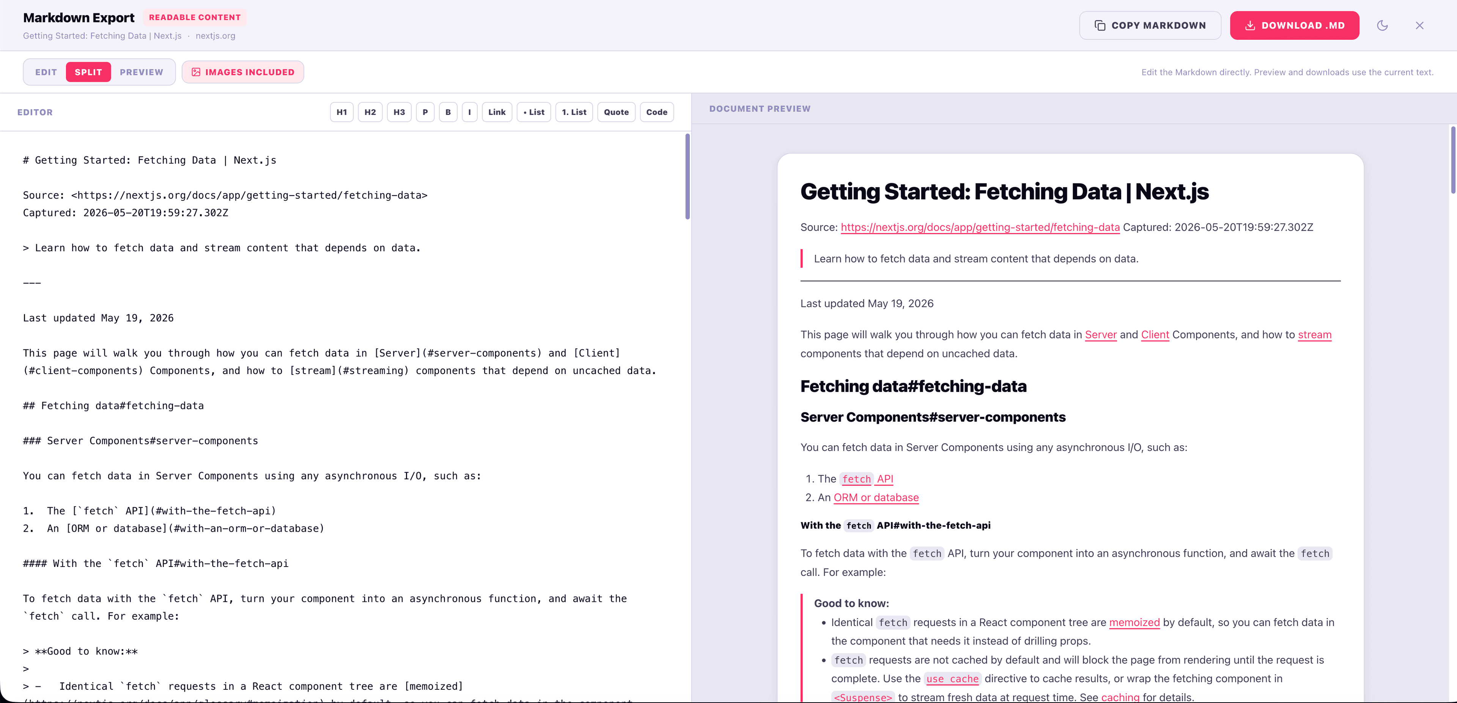Open the fetch API link in preview
Screen dimensions: 1457x703
point(867,479)
